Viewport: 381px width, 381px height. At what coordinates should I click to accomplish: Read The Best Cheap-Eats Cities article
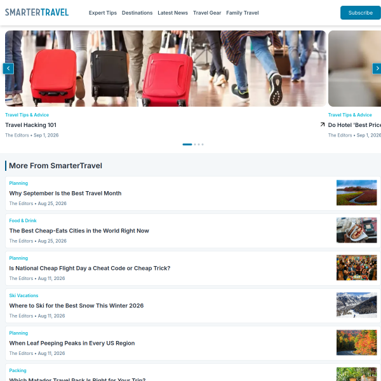tap(79, 231)
